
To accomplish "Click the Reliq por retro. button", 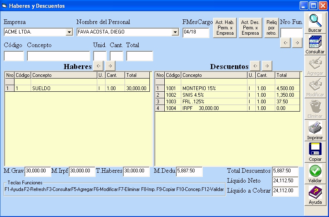I will point(271,28).
